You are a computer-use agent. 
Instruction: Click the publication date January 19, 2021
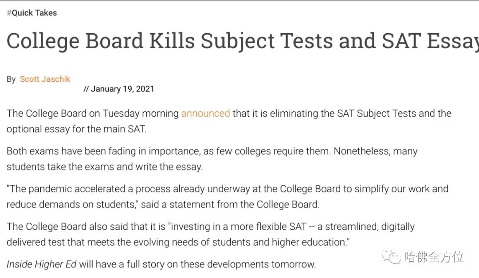point(122,89)
